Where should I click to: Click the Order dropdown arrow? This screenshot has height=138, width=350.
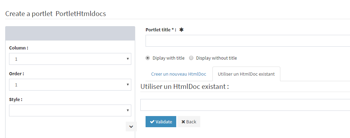(128, 85)
